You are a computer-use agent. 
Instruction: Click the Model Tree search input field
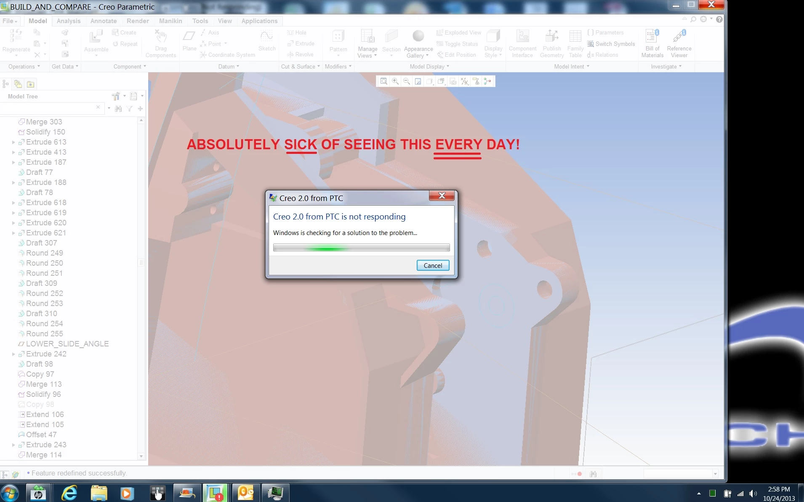click(47, 108)
